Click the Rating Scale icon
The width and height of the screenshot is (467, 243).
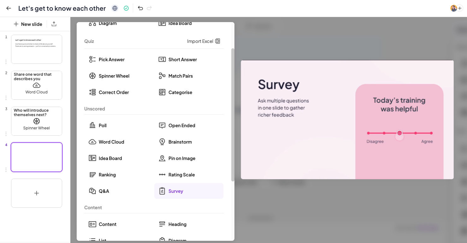162,175
